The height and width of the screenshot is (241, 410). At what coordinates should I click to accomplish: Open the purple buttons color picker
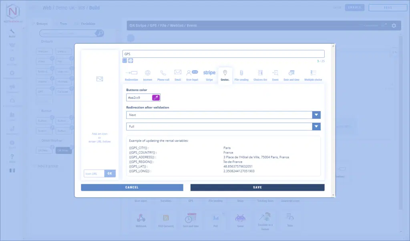156,98
